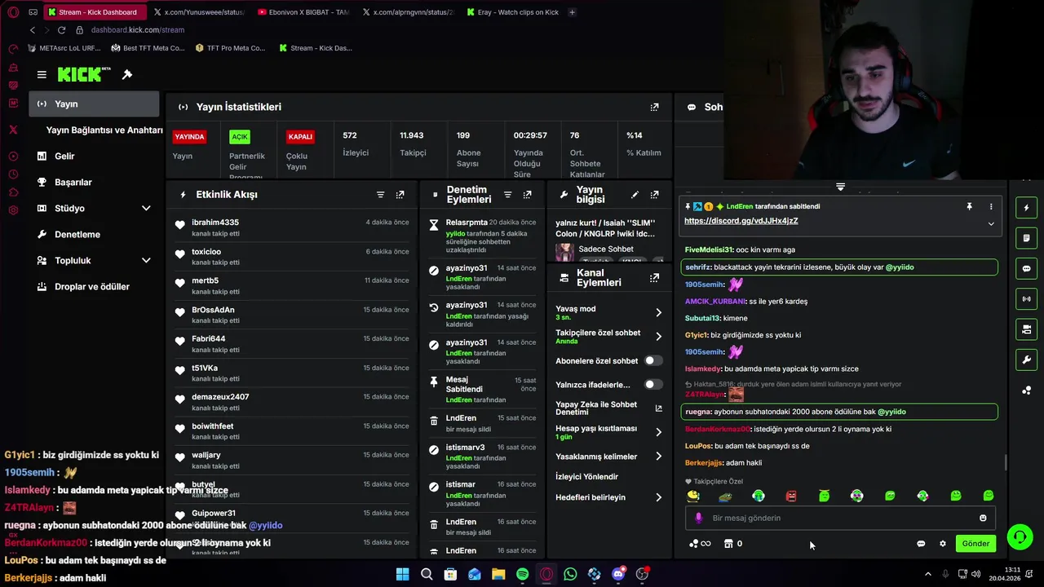Toggle Abonelere özel sohbet switch
The width and height of the screenshot is (1044, 587).
click(x=653, y=360)
